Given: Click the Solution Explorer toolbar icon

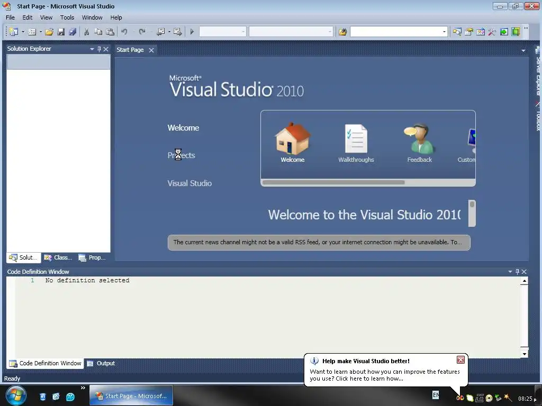Looking at the screenshot, I should [x=457, y=32].
